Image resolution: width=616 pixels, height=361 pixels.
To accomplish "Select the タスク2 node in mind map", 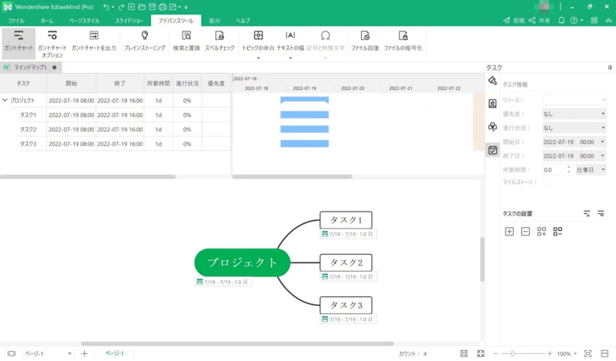I will (346, 262).
